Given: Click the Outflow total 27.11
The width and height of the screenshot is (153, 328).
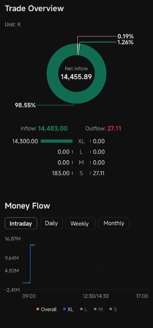Looking at the screenshot, I should [x=114, y=128].
